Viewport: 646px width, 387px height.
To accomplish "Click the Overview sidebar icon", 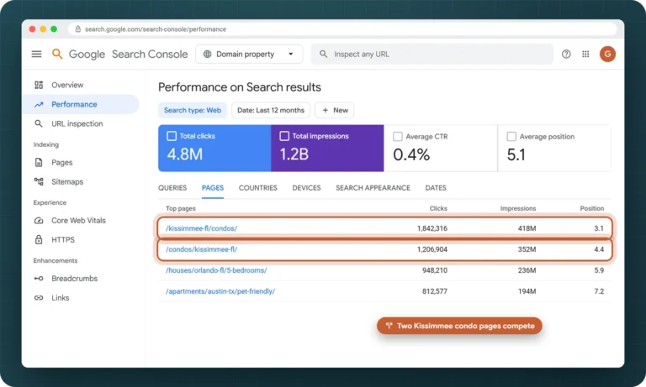I will point(39,85).
